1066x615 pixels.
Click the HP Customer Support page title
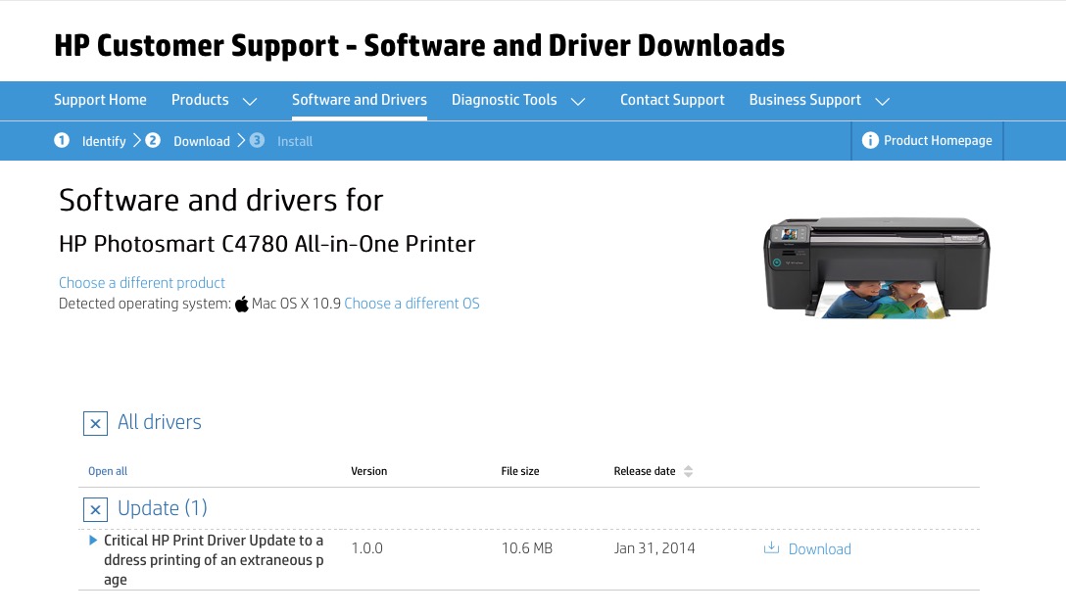(418, 45)
